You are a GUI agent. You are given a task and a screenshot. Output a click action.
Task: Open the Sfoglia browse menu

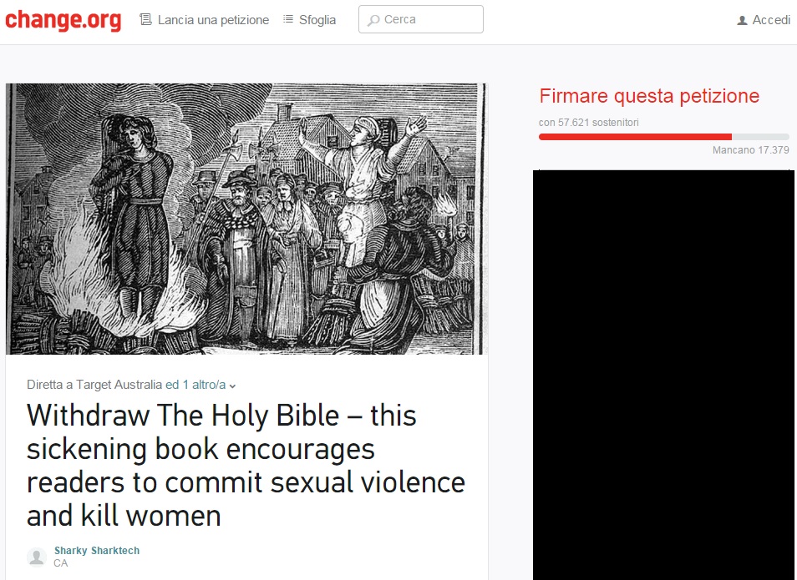(317, 20)
